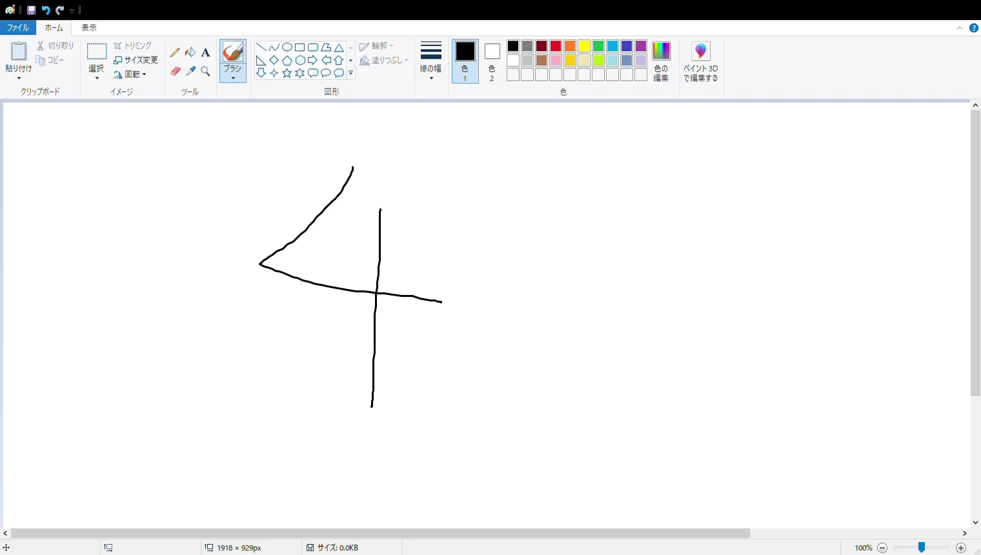This screenshot has width=981, height=555.
Task: Click the トリミング crop button
Action: (x=133, y=46)
